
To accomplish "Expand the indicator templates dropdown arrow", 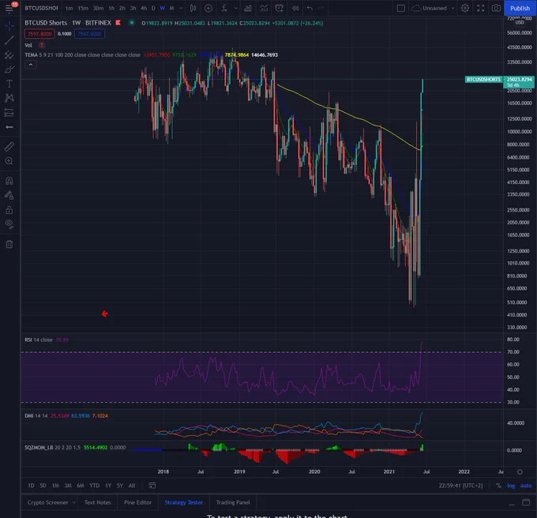I will (235, 8).
